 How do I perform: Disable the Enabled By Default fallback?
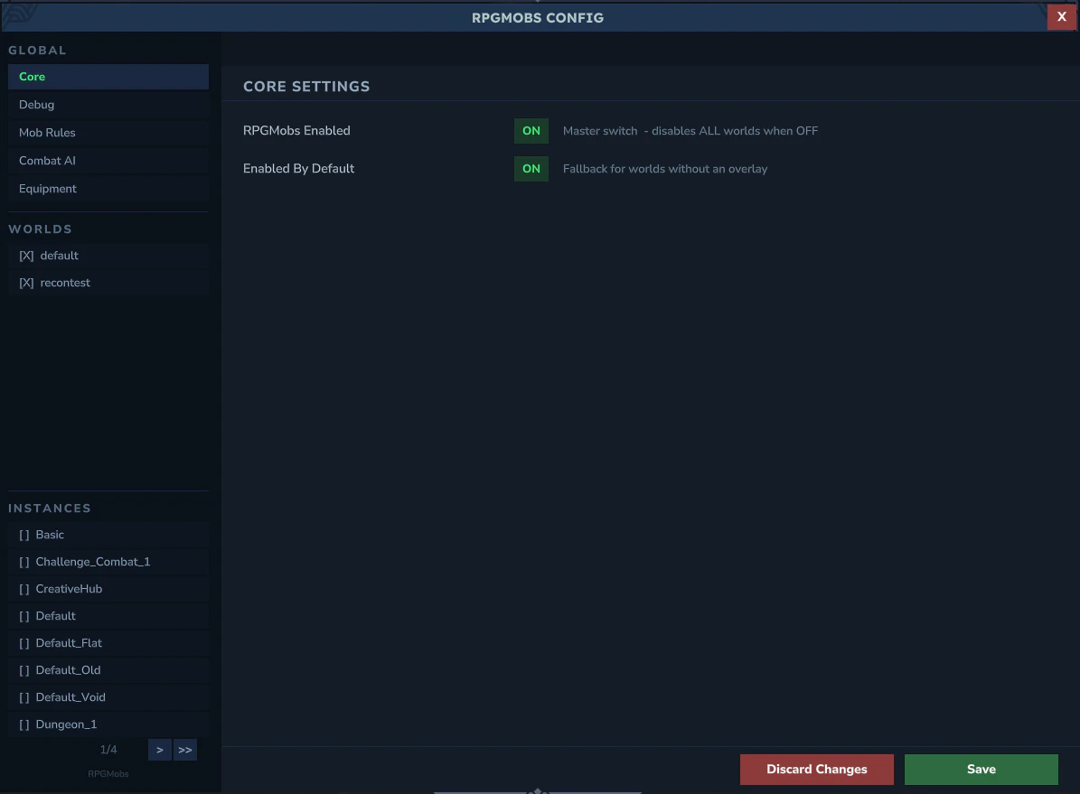pyautogui.click(x=531, y=168)
